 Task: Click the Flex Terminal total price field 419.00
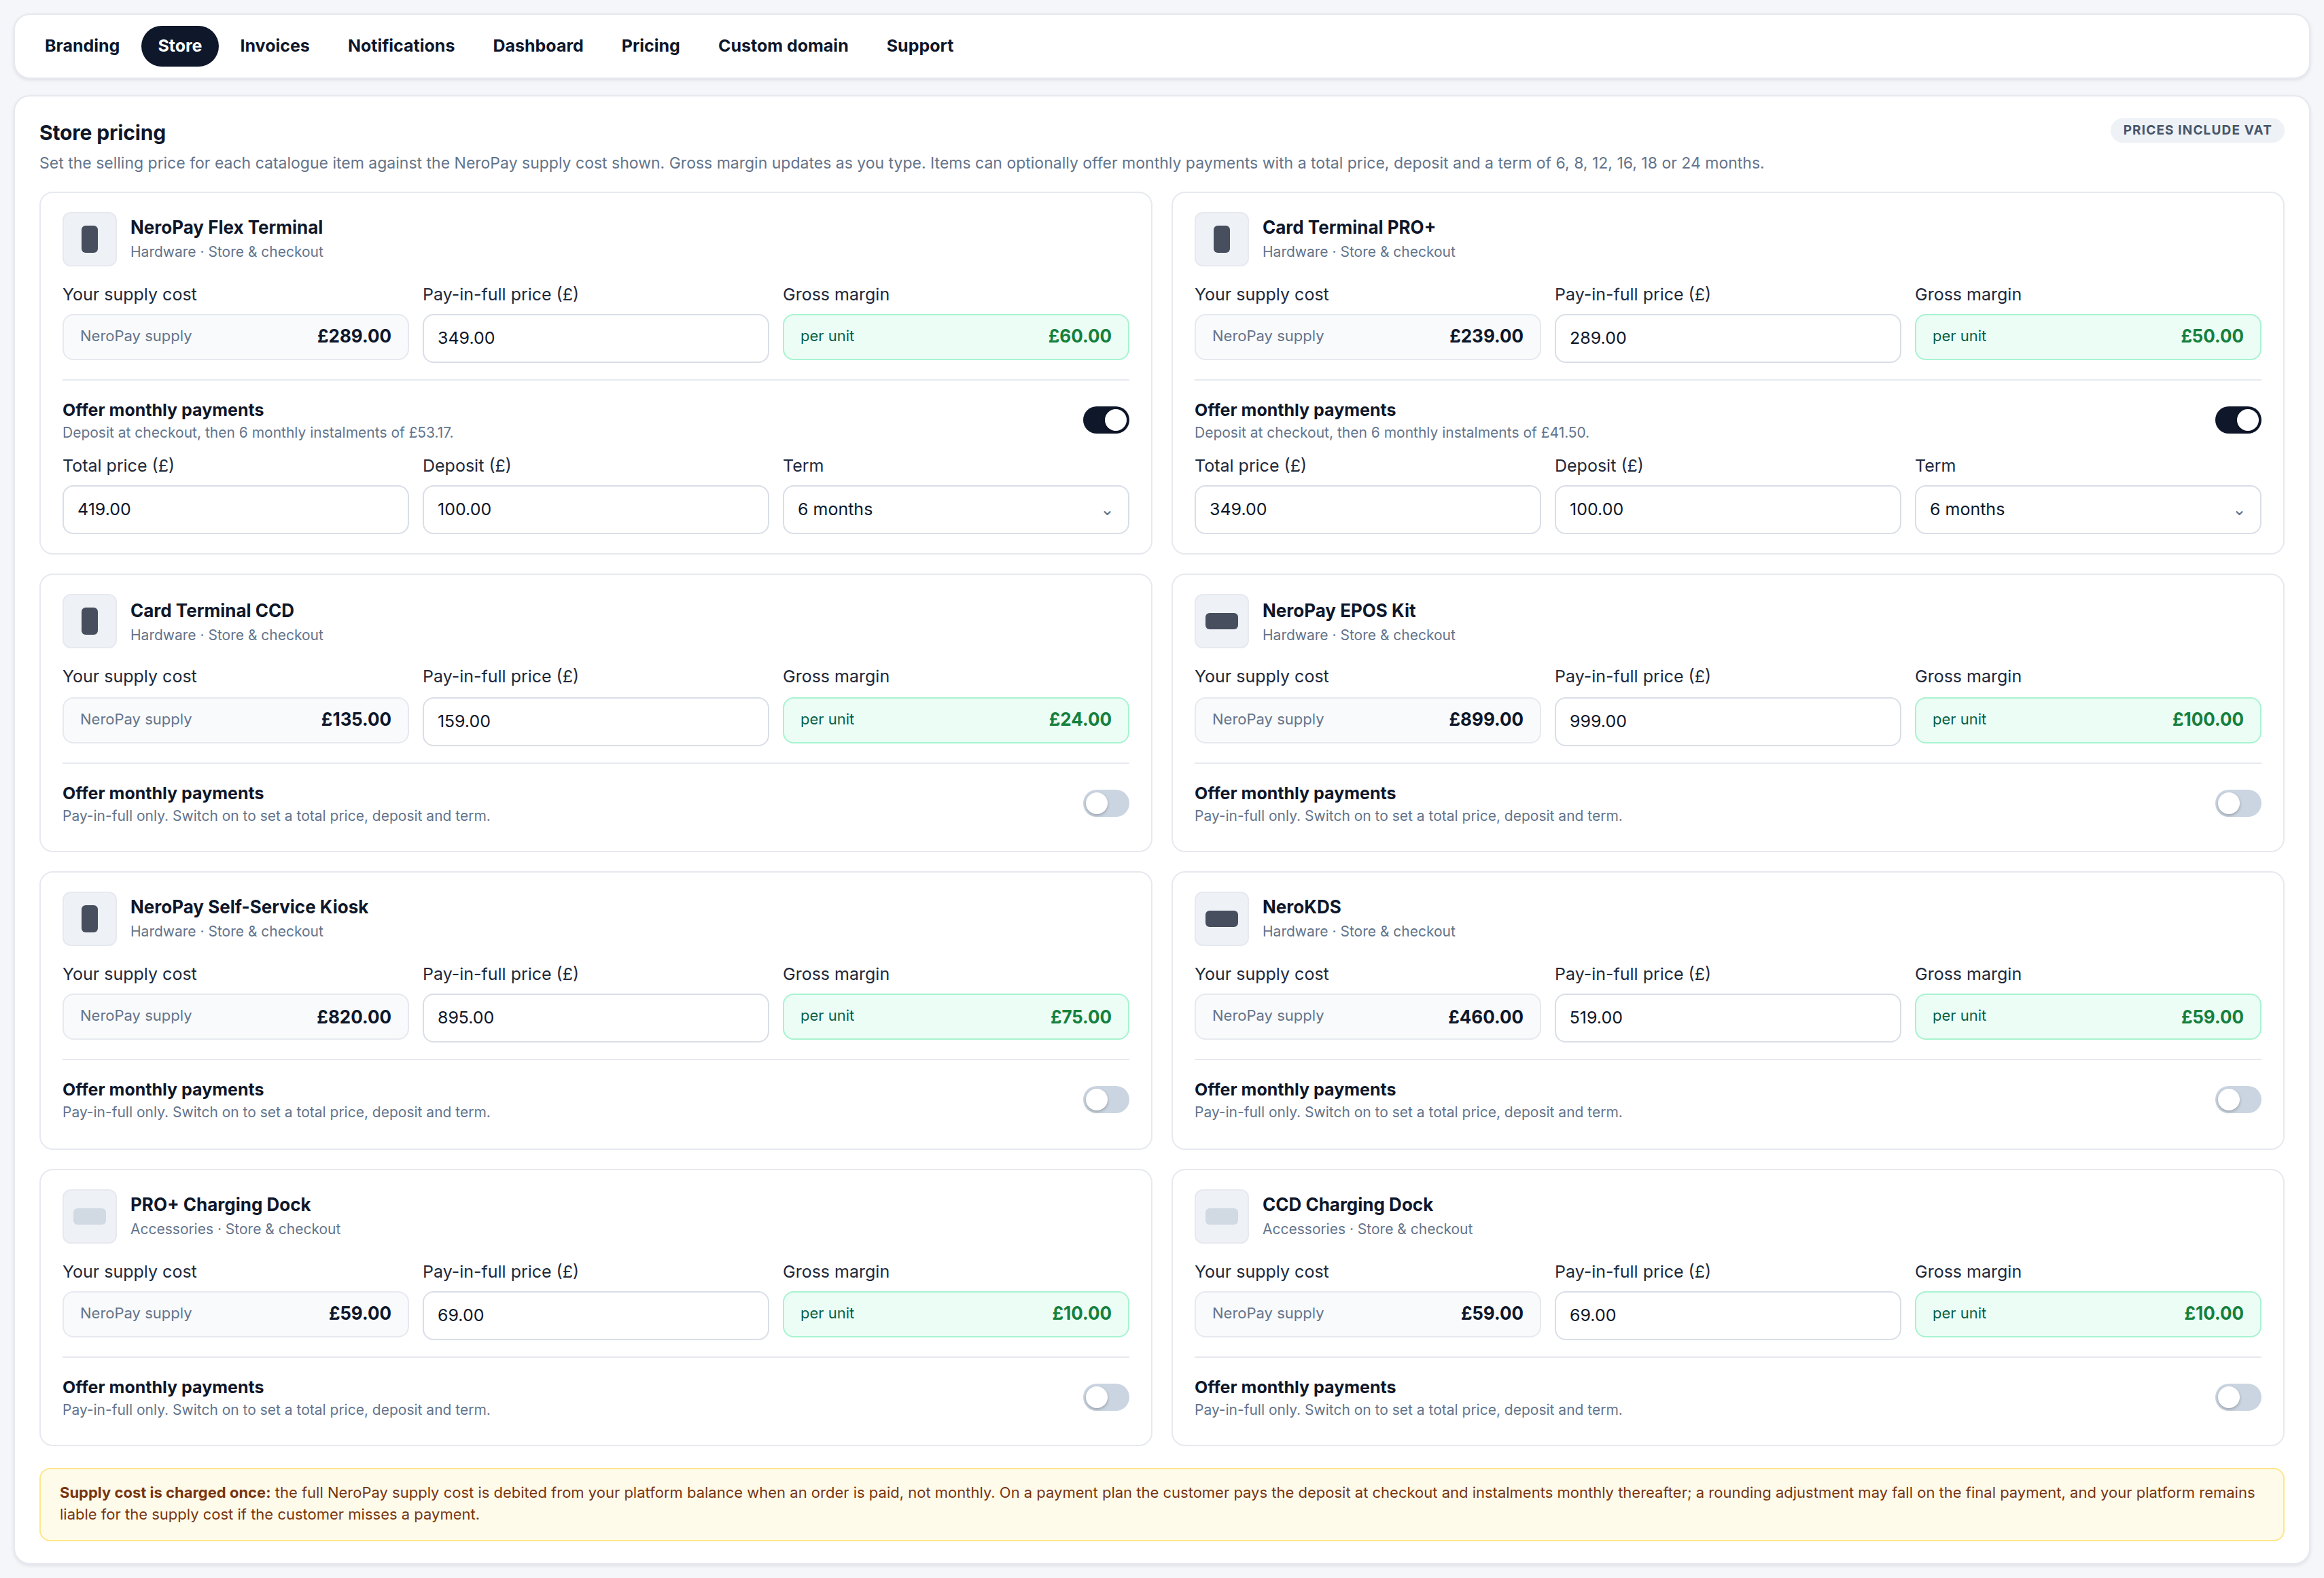click(x=235, y=510)
